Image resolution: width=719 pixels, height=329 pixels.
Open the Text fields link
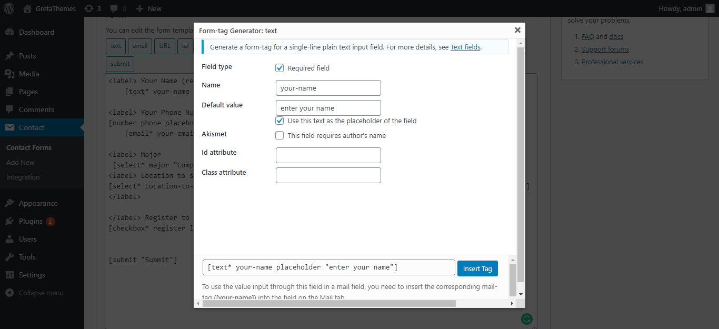click(465, 47)
